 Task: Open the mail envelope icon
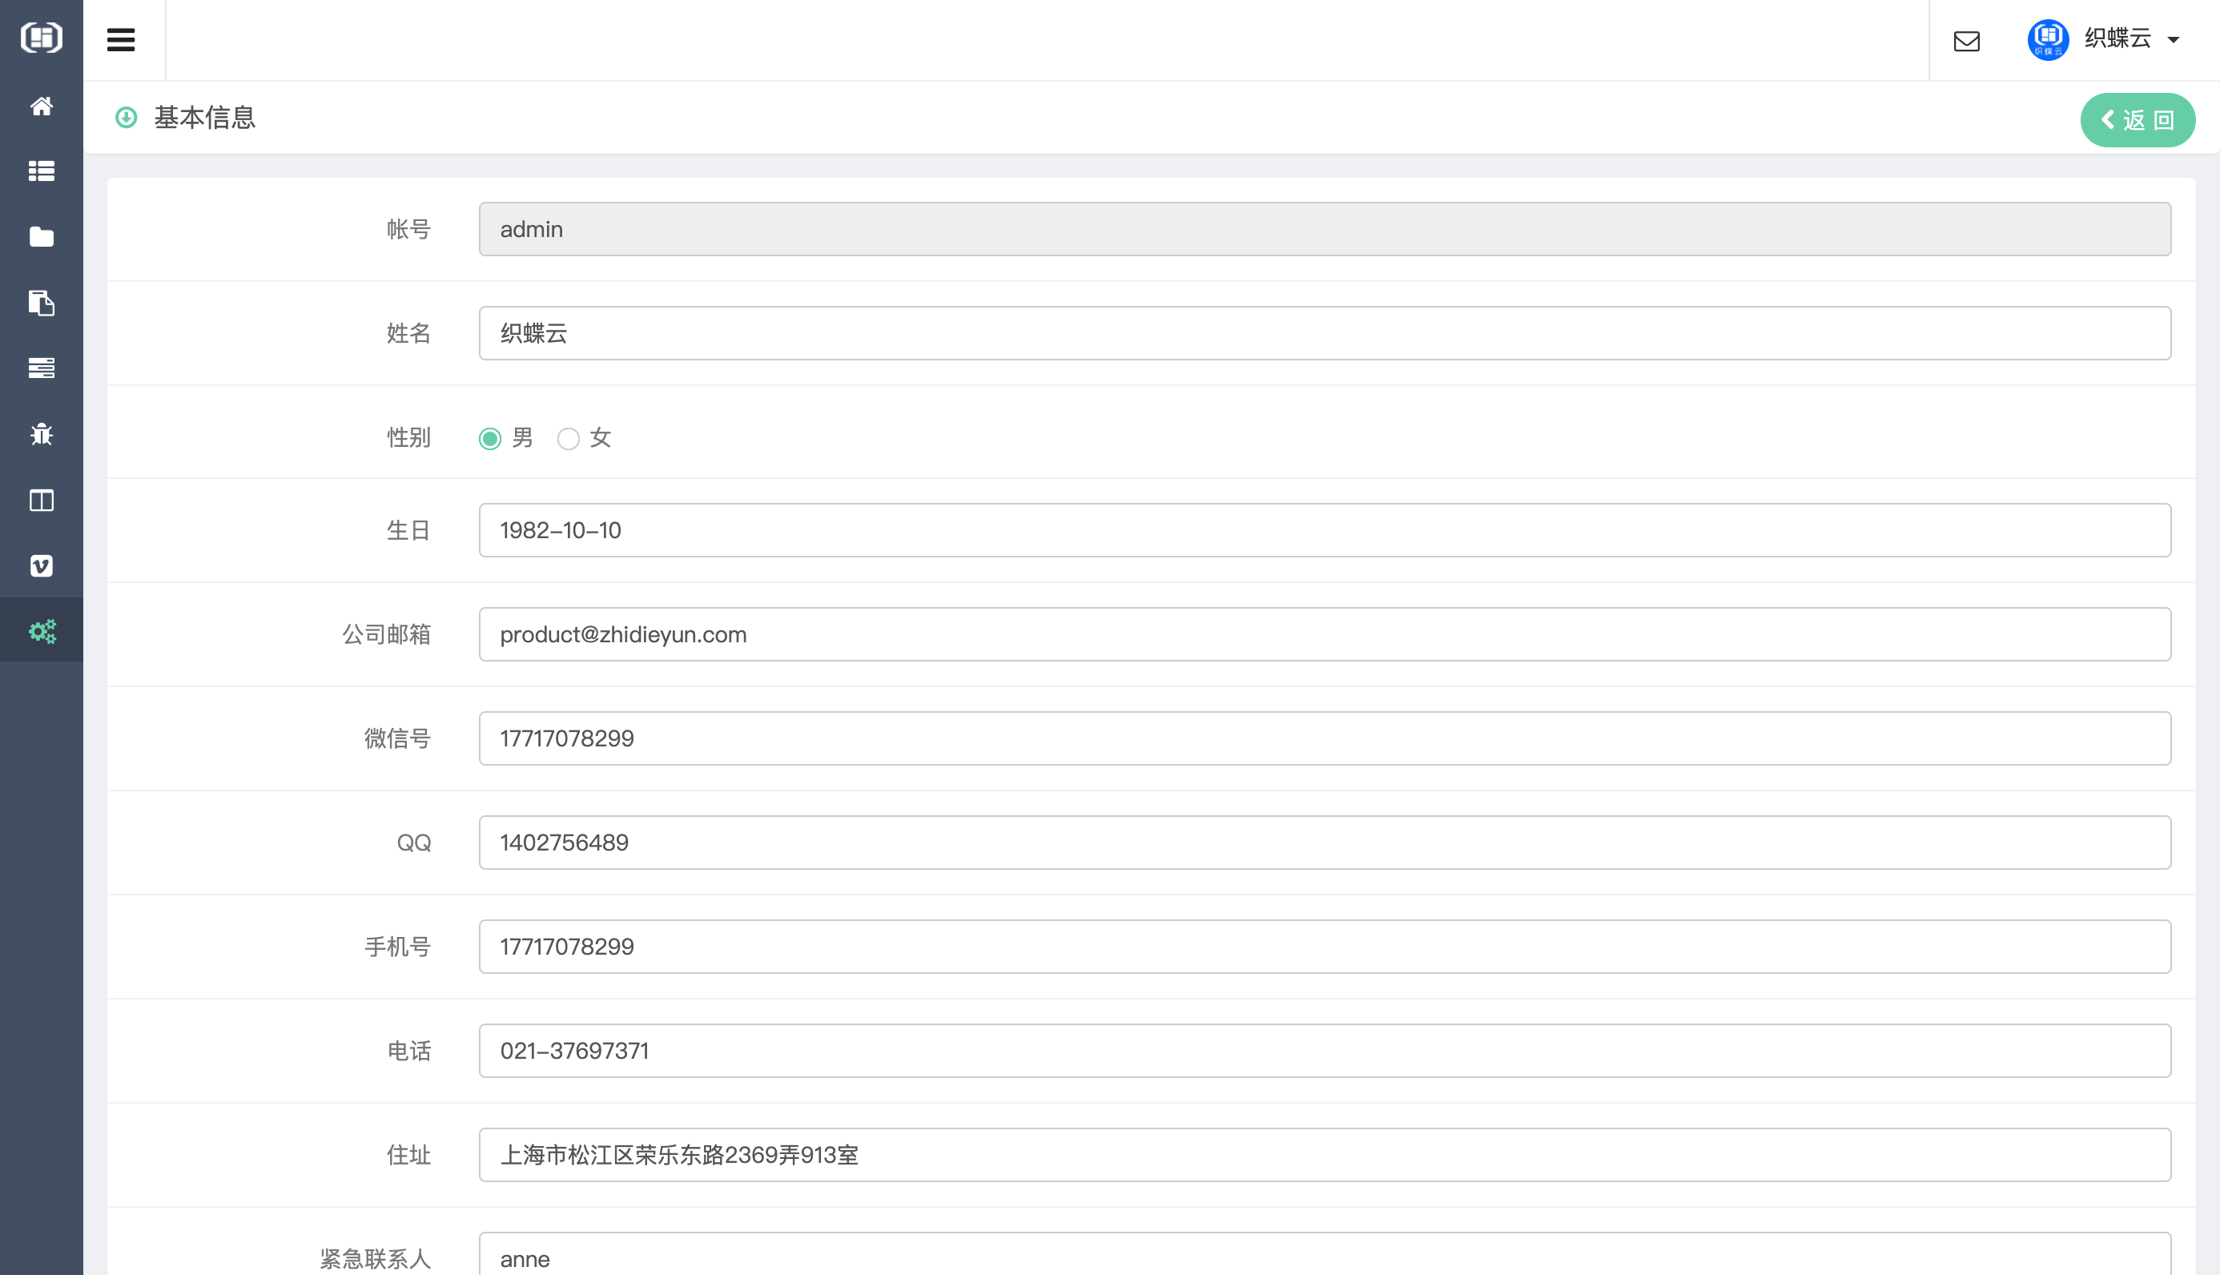pos(1966,41)
